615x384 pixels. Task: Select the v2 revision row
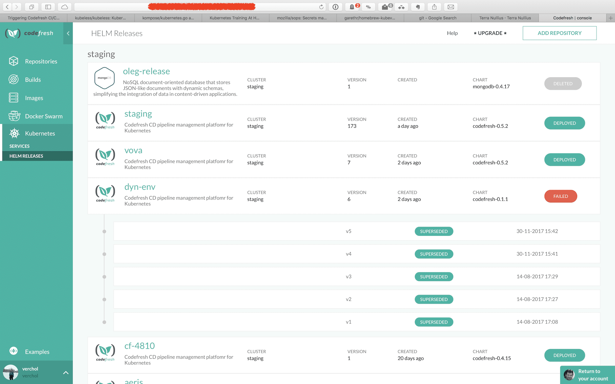point(357,299)
